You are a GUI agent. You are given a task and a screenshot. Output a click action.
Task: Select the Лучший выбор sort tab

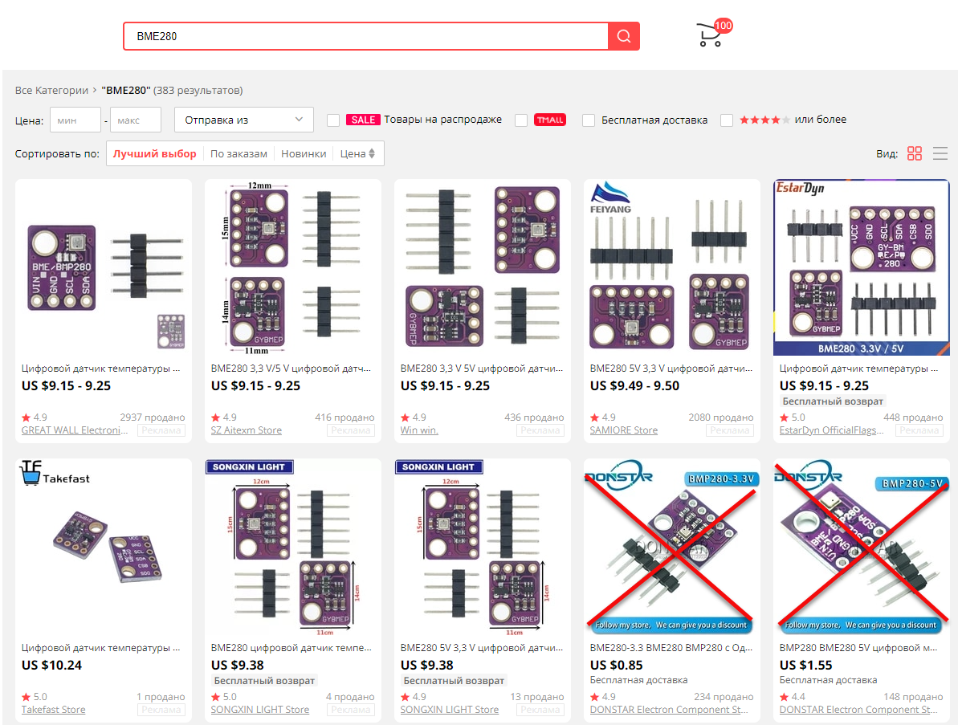[154, 154]
